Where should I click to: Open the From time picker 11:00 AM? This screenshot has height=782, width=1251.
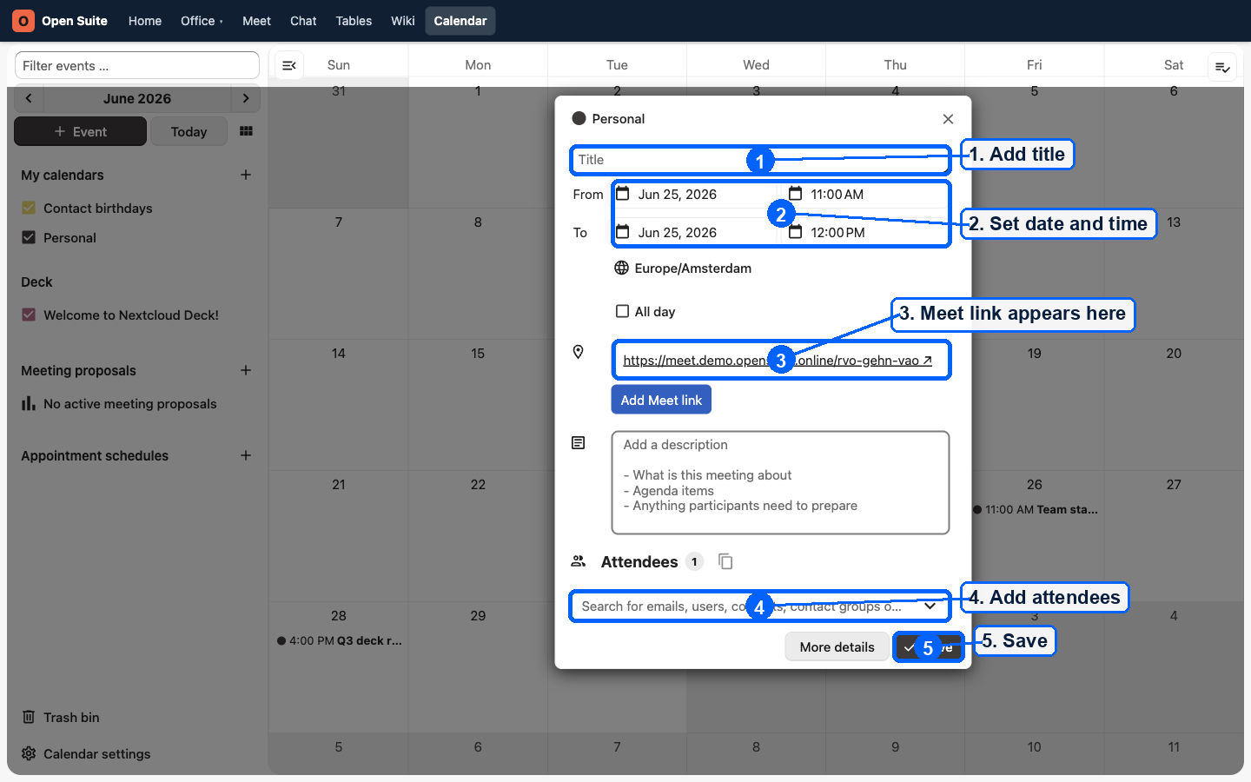866,194
